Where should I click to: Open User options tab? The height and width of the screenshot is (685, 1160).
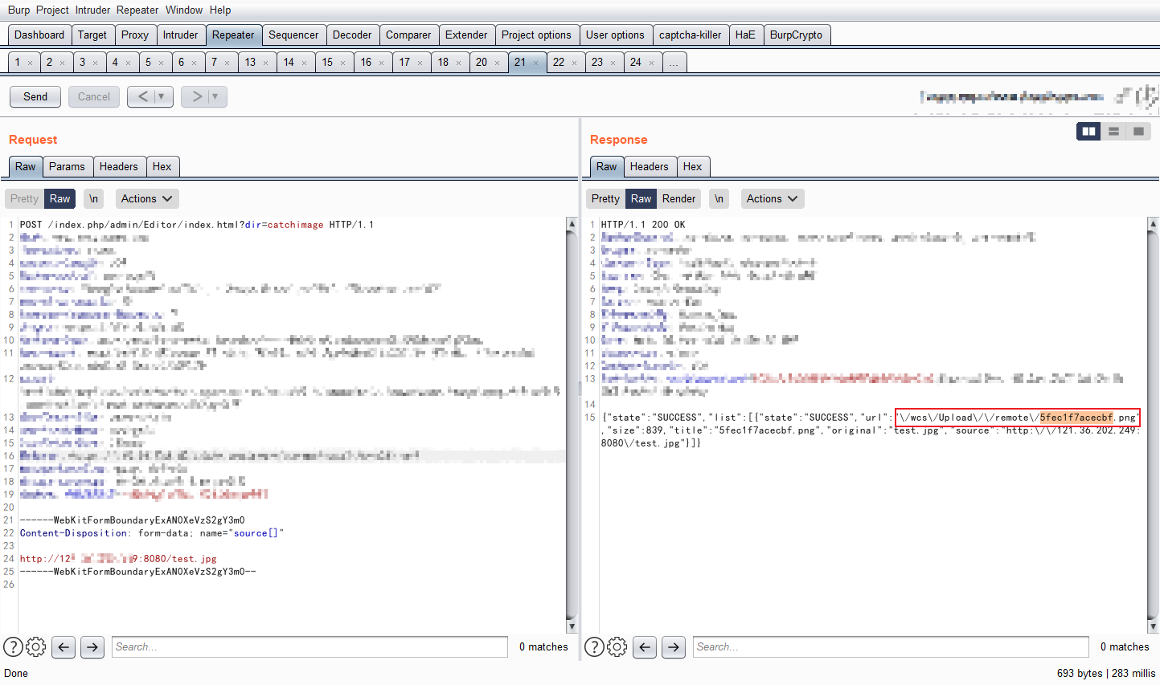click(x=615, y=35)
